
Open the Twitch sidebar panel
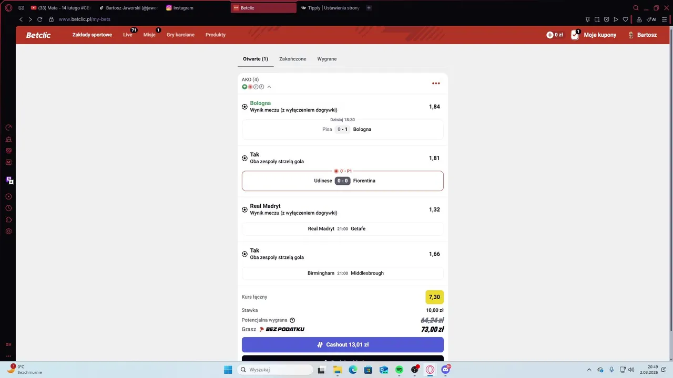(9, 180)
